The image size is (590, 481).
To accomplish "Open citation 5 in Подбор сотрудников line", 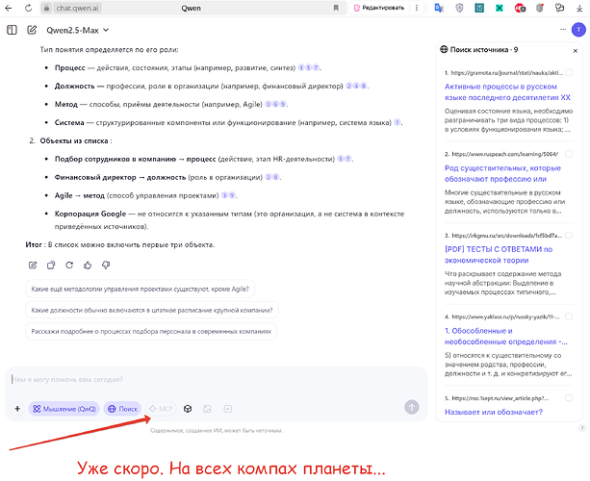I will coord(340,159).
